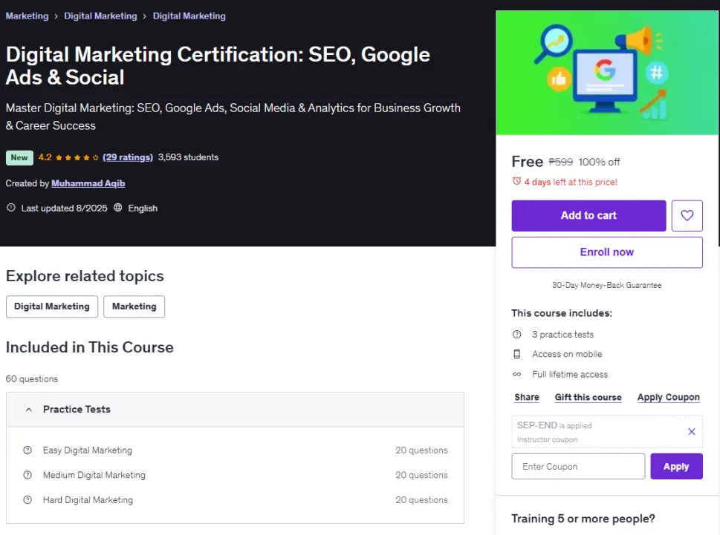Click the 3,593 students text
The image size is (720, 535).
(x=188, y=157)
